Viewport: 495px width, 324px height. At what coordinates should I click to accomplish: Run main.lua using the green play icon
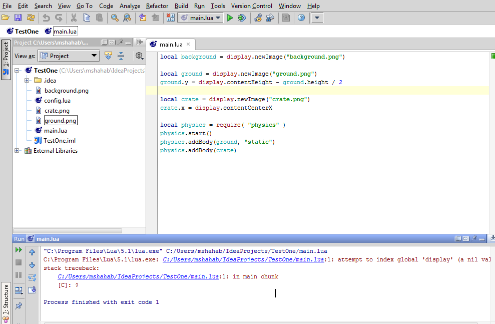pyautogui.click(x=230, y=18)
